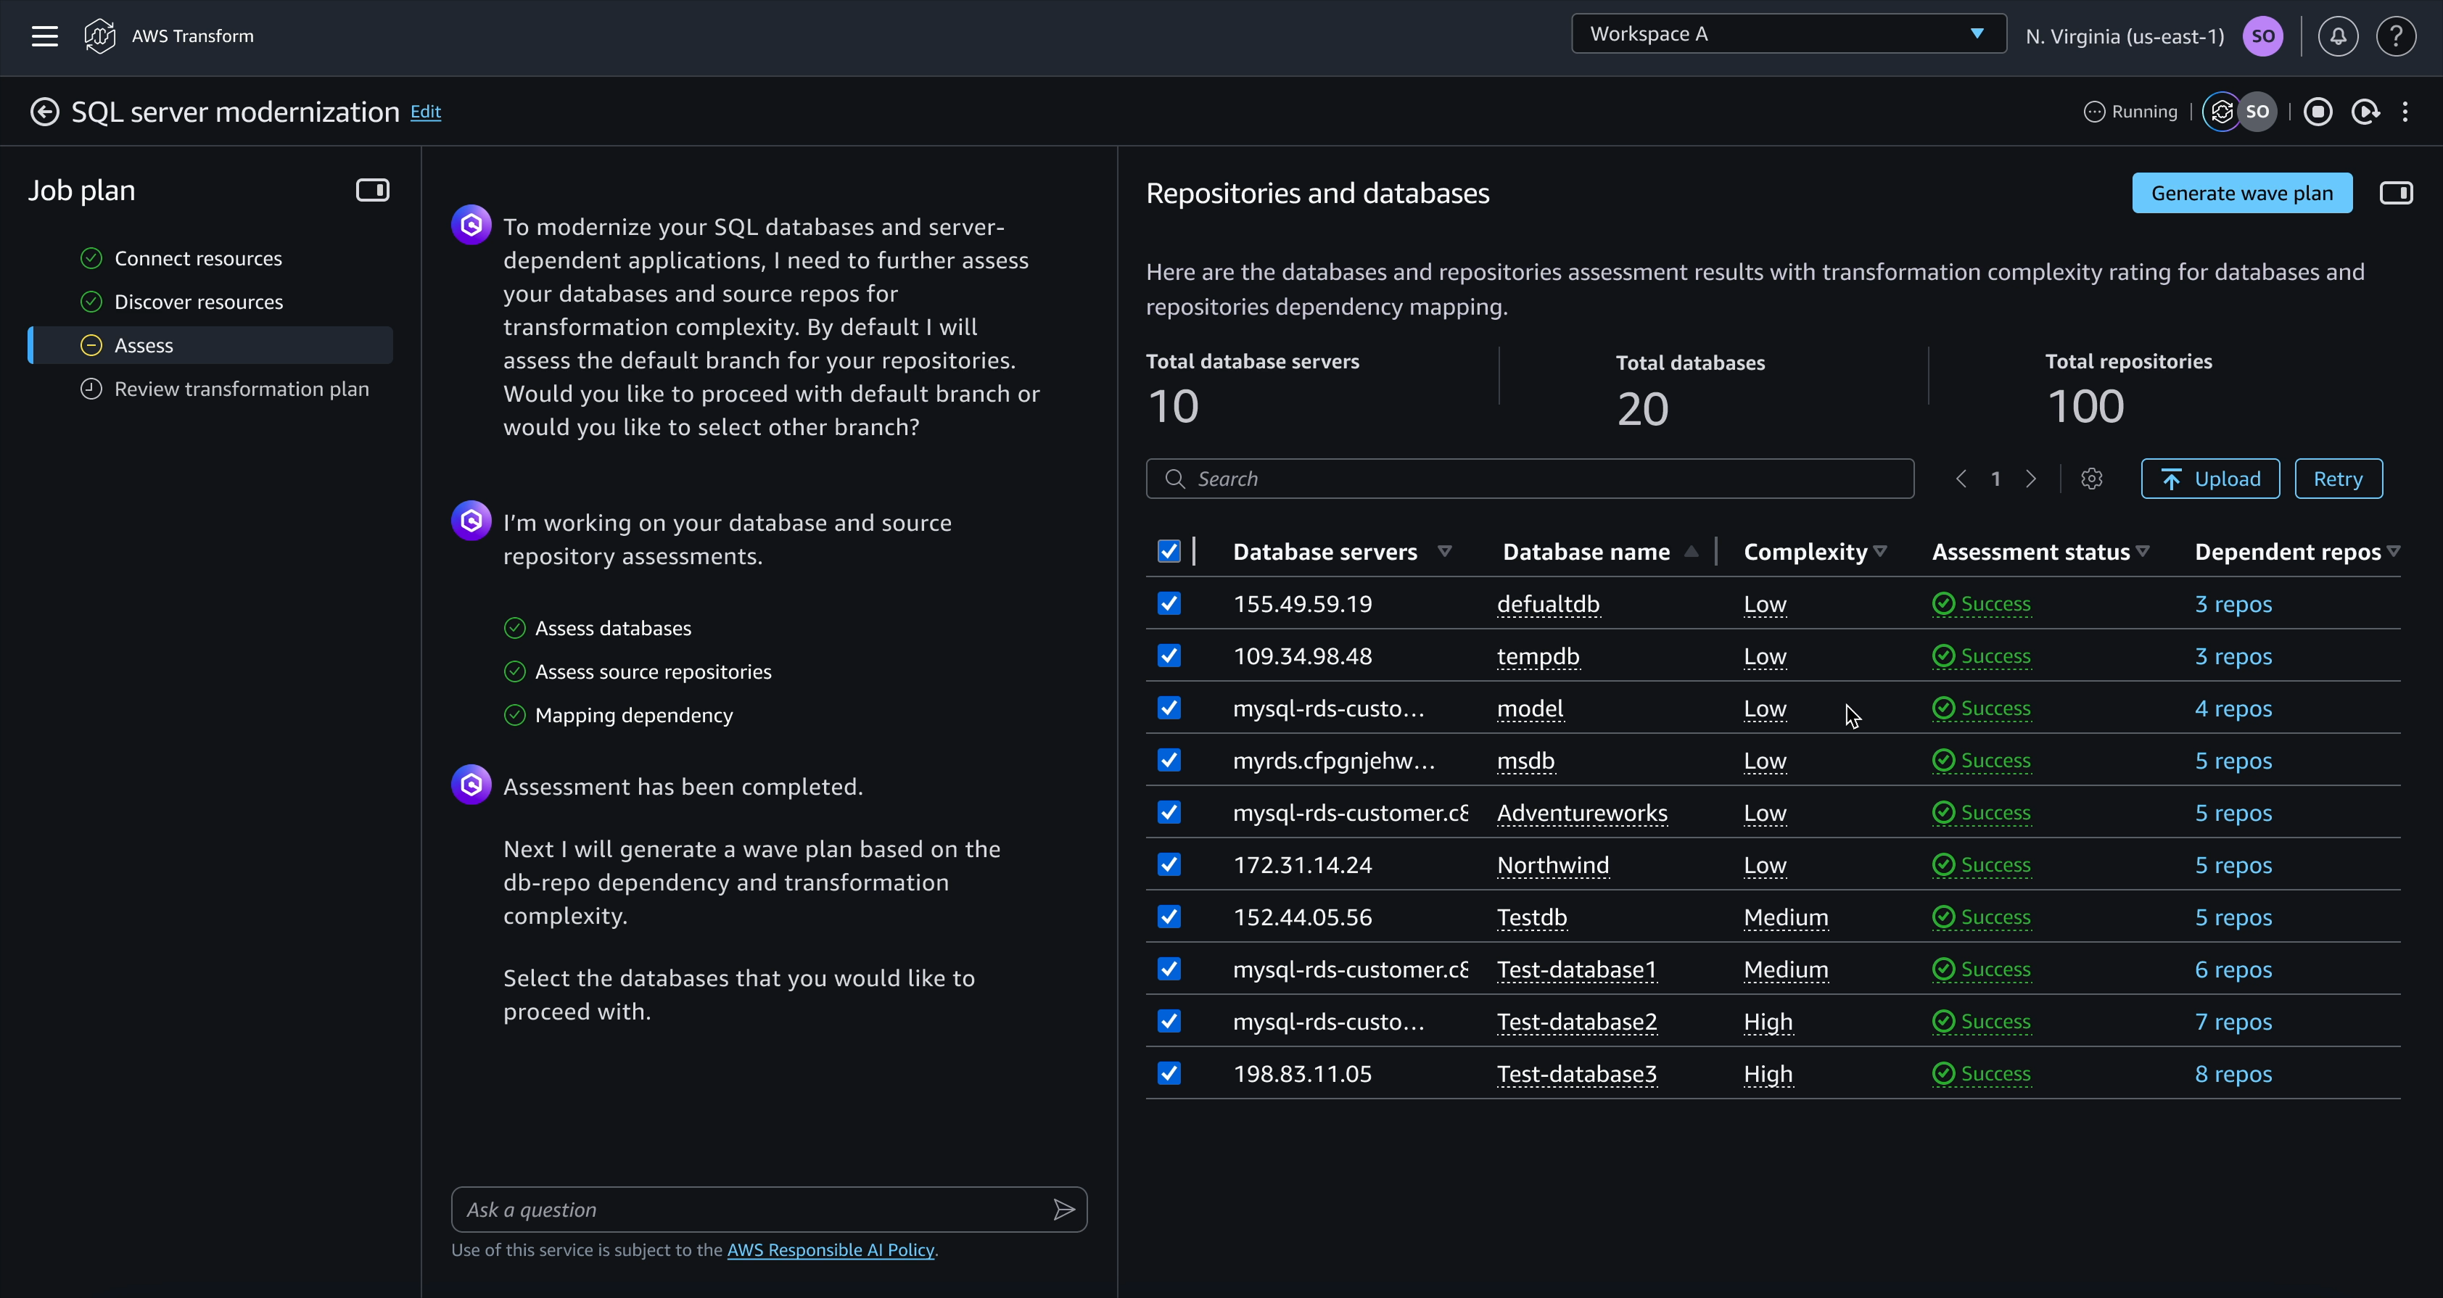The image size is (2443, 1298).
Task: Click the AWS Transform logo
Action: (x=101, y=36)
